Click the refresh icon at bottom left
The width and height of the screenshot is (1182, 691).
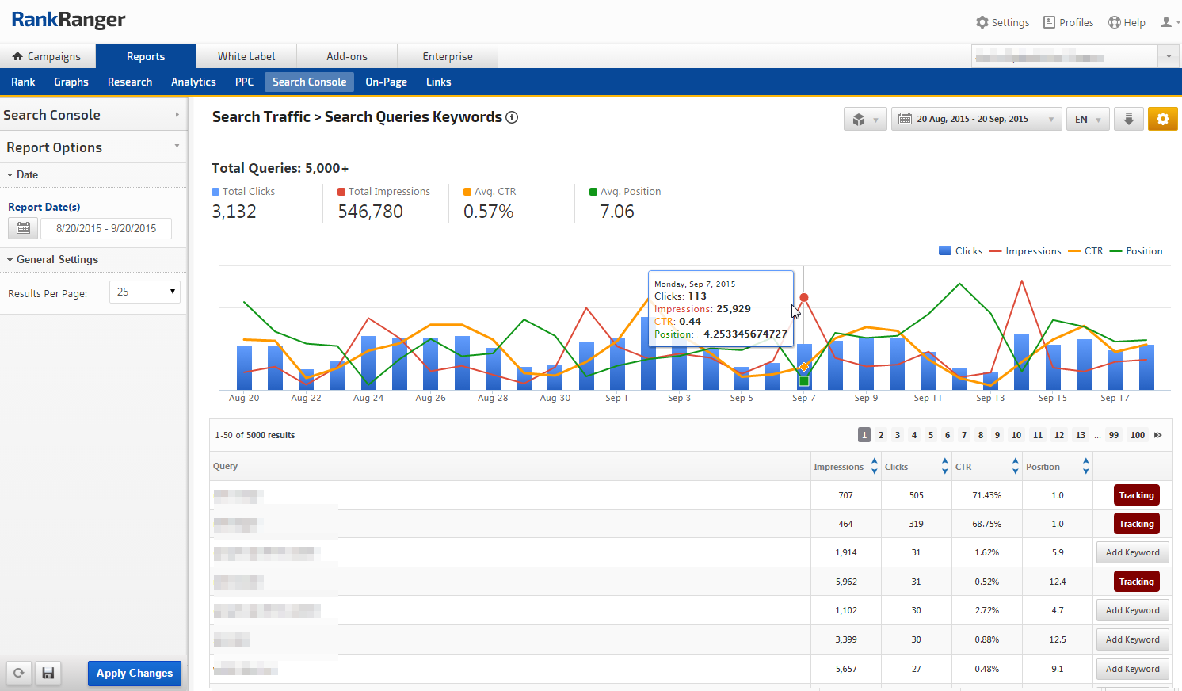[x=19, y=674]
